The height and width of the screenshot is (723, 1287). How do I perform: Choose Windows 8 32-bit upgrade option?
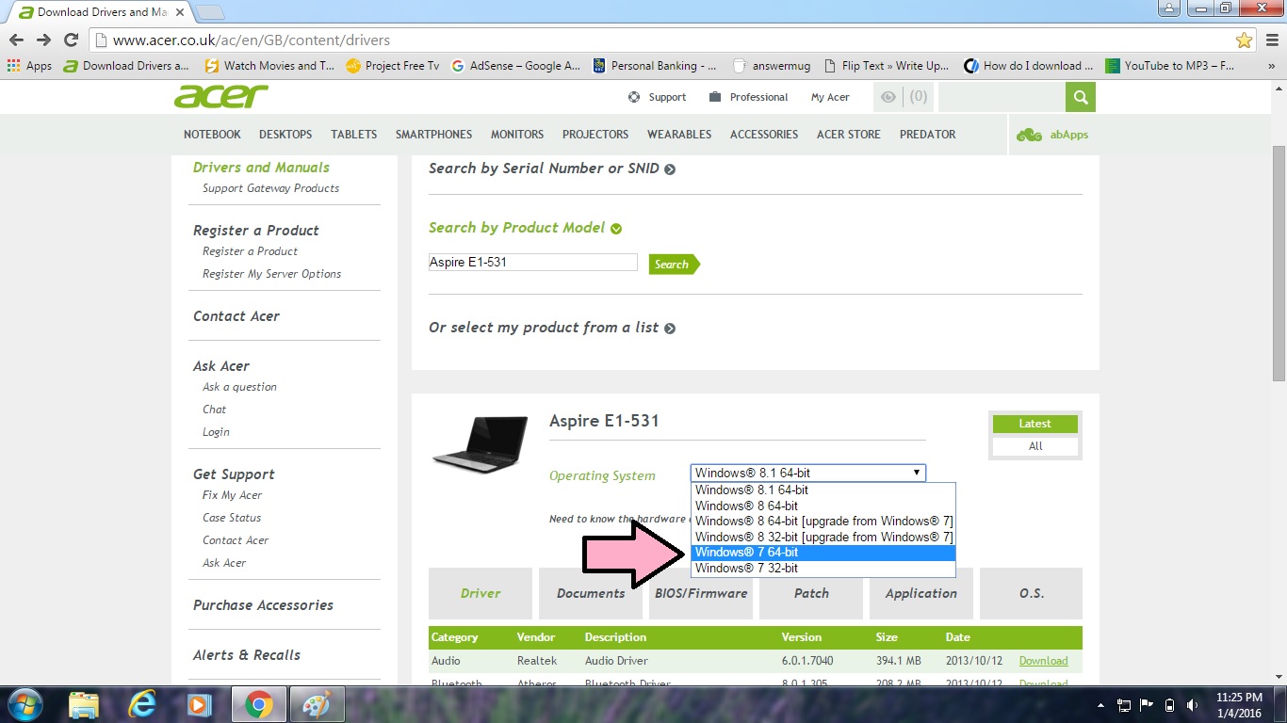click(x=823, y=537)
